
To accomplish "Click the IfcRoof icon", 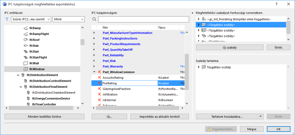I will point(25,40).
